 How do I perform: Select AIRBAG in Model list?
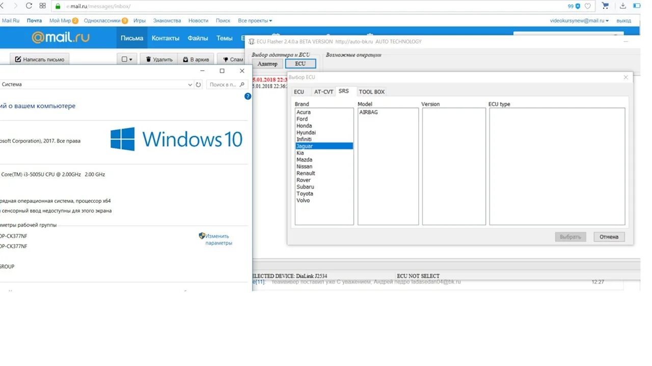click(388, 112)
